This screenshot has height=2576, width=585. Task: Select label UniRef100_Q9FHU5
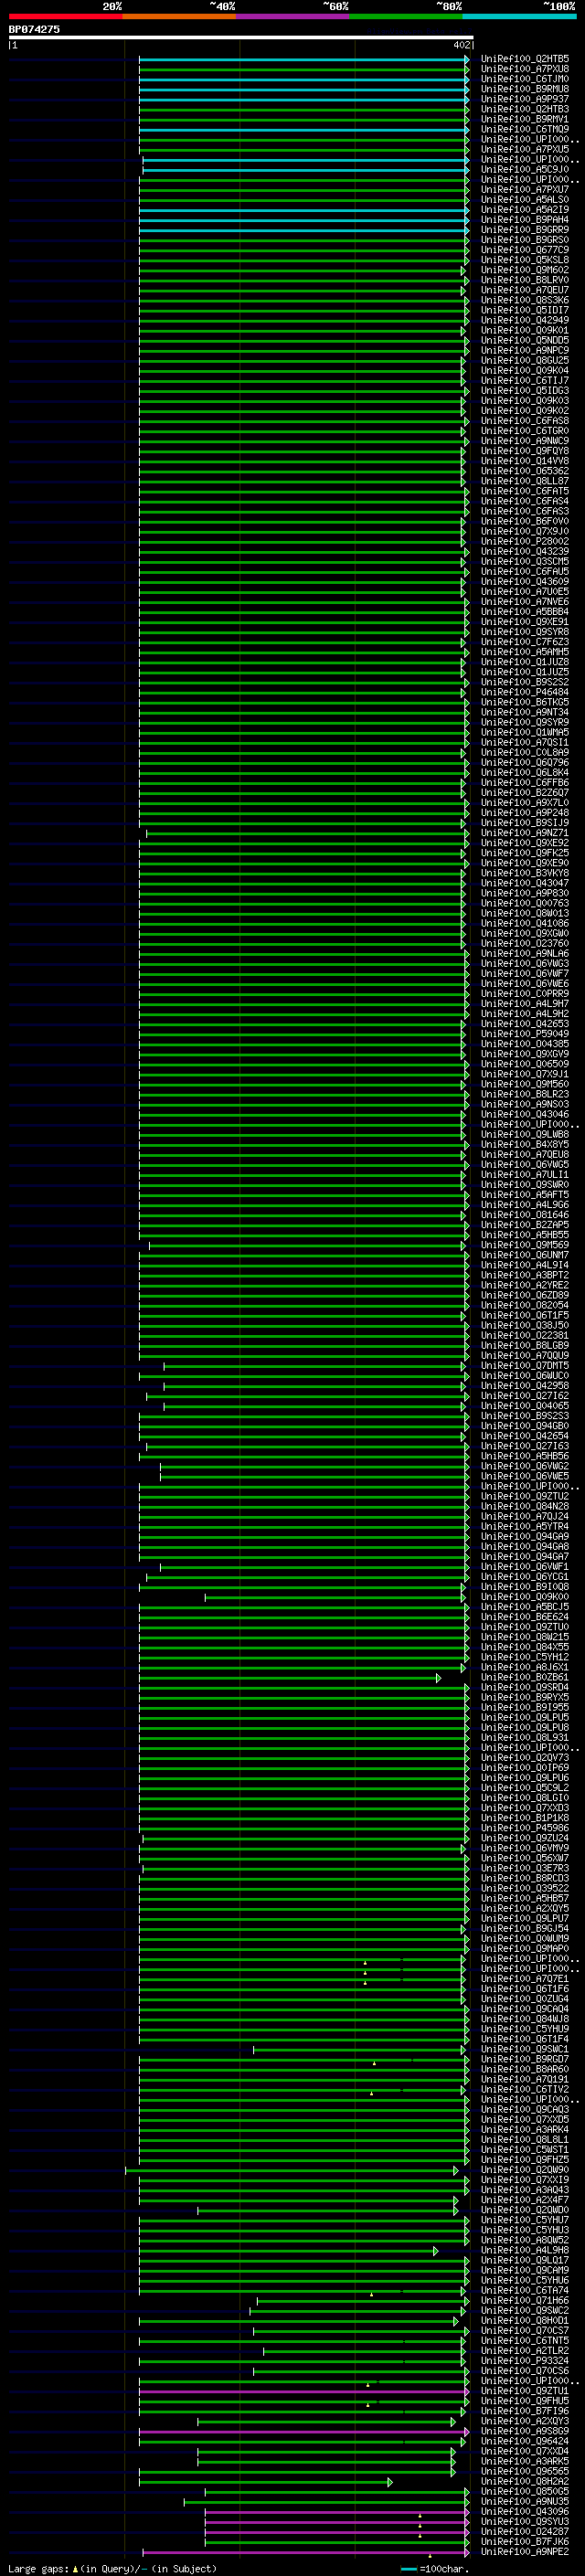525,2401
